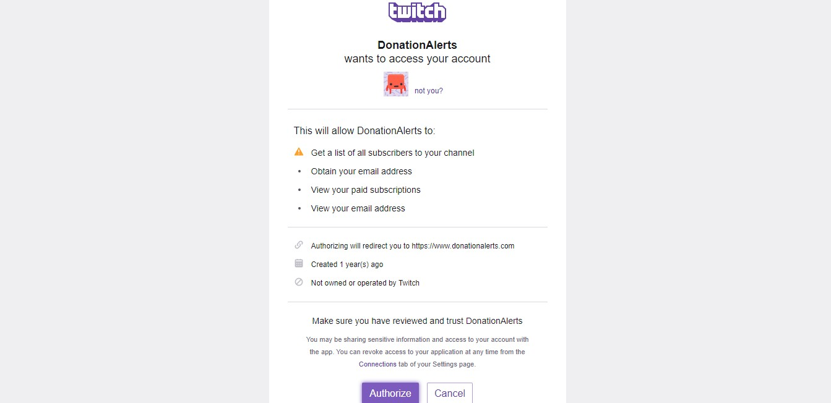
Task: Click the "Obtain your email address" permission
Action: (361, 171)
